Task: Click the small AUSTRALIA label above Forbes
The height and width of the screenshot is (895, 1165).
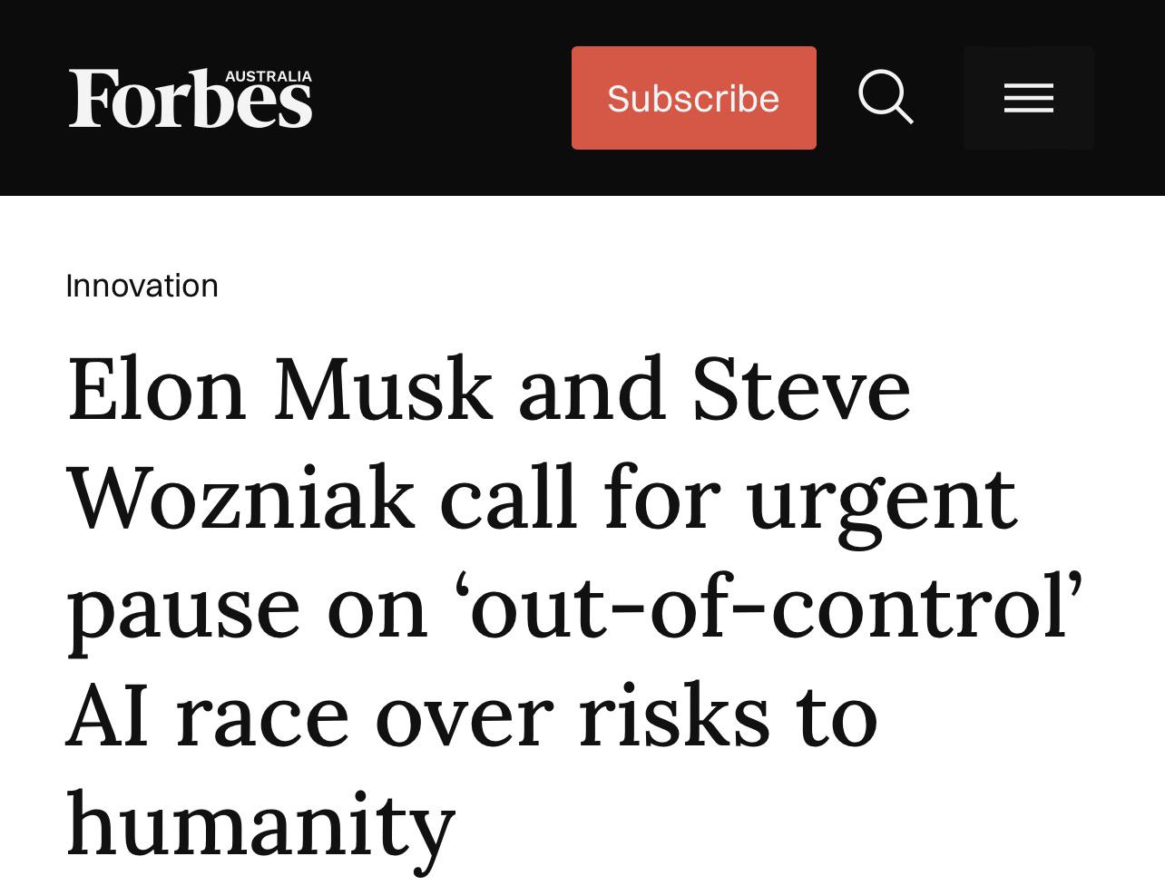Action: pos(268,76)
